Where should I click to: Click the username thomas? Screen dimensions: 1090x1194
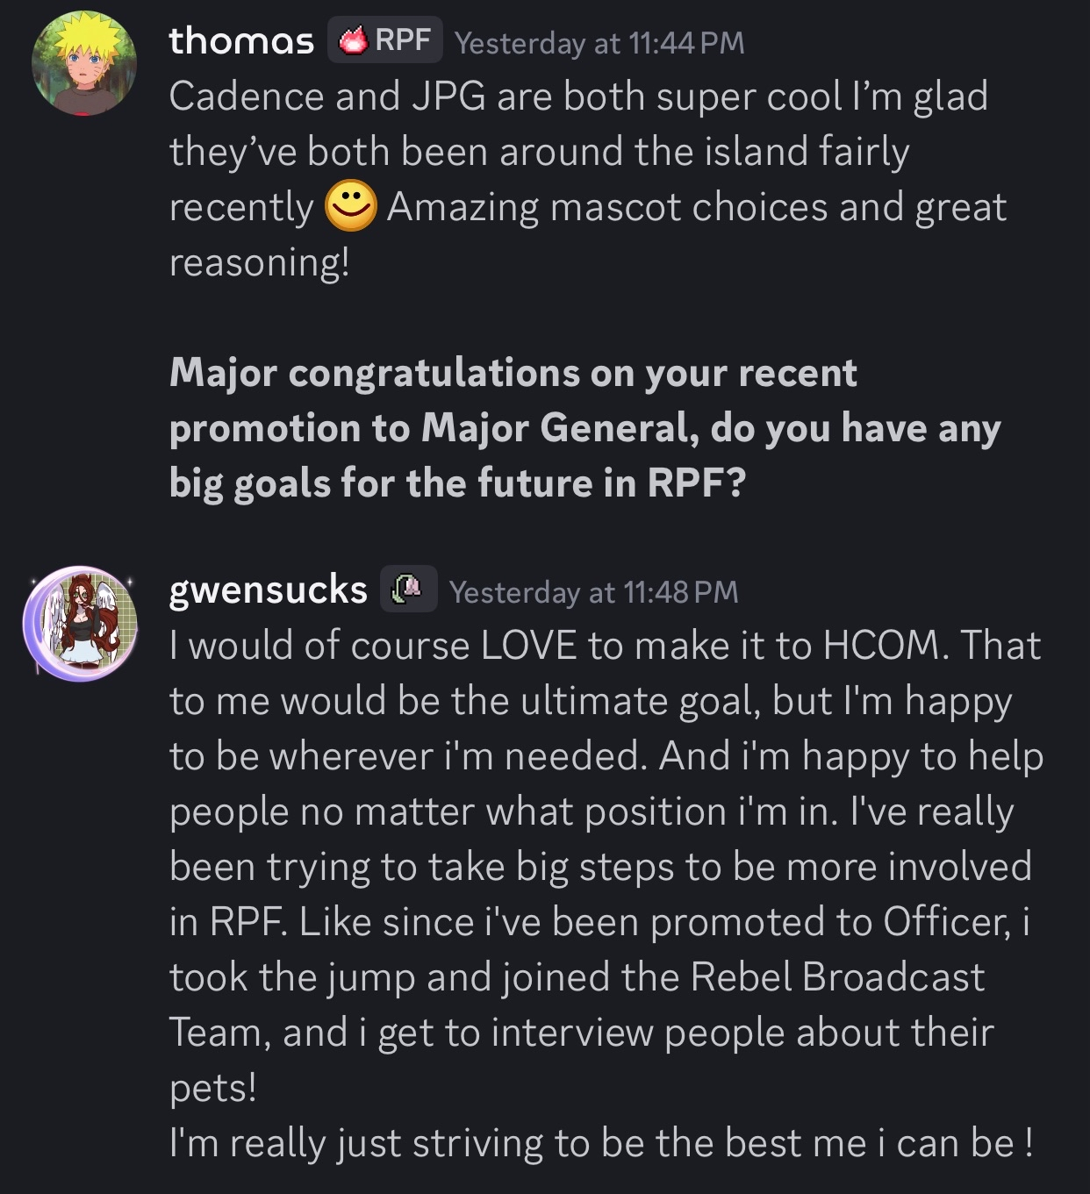tap(241, 41)
